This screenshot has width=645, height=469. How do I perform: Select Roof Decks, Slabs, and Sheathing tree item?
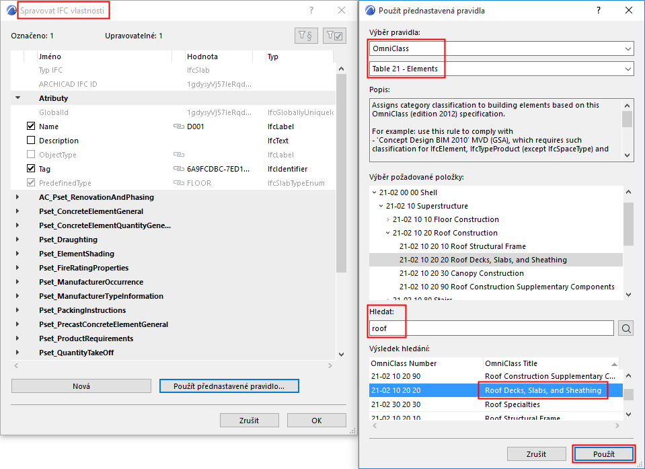coord(483,260)
